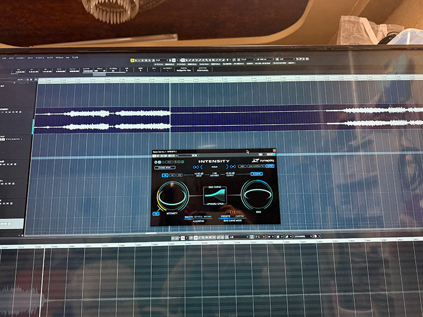Click the large BIAS knob in the plugin

[258, 194]
